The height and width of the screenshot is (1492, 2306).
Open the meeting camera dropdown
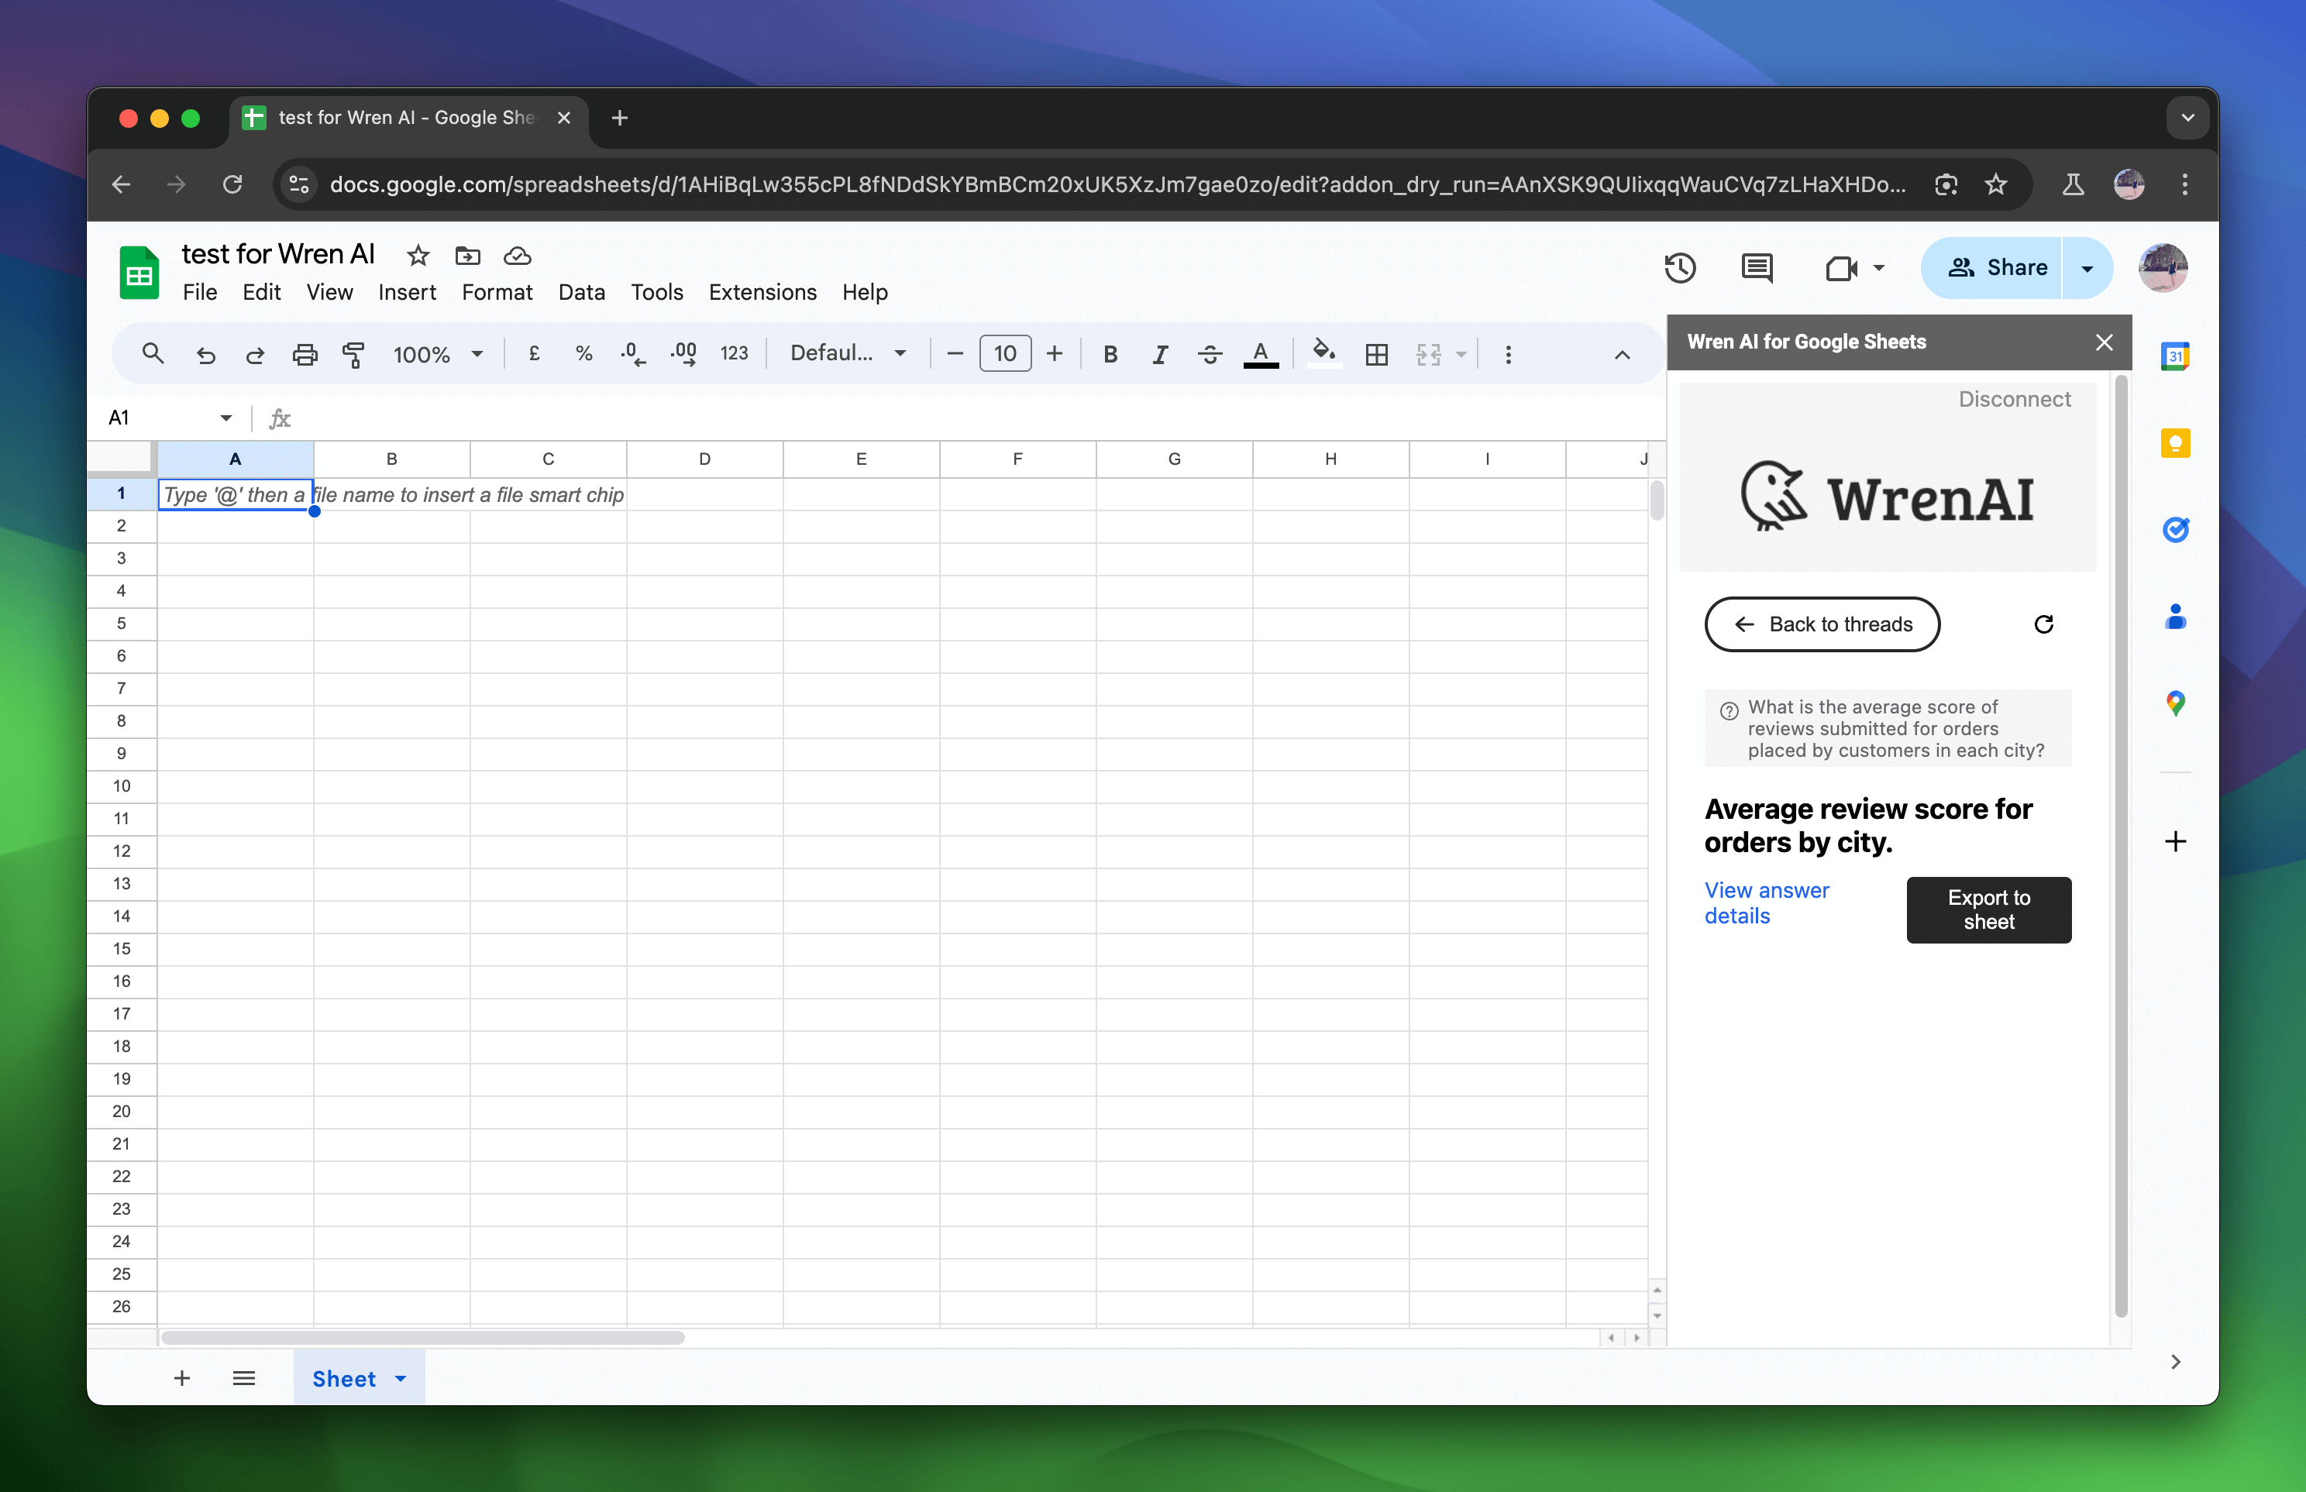tap(1877, 267)
